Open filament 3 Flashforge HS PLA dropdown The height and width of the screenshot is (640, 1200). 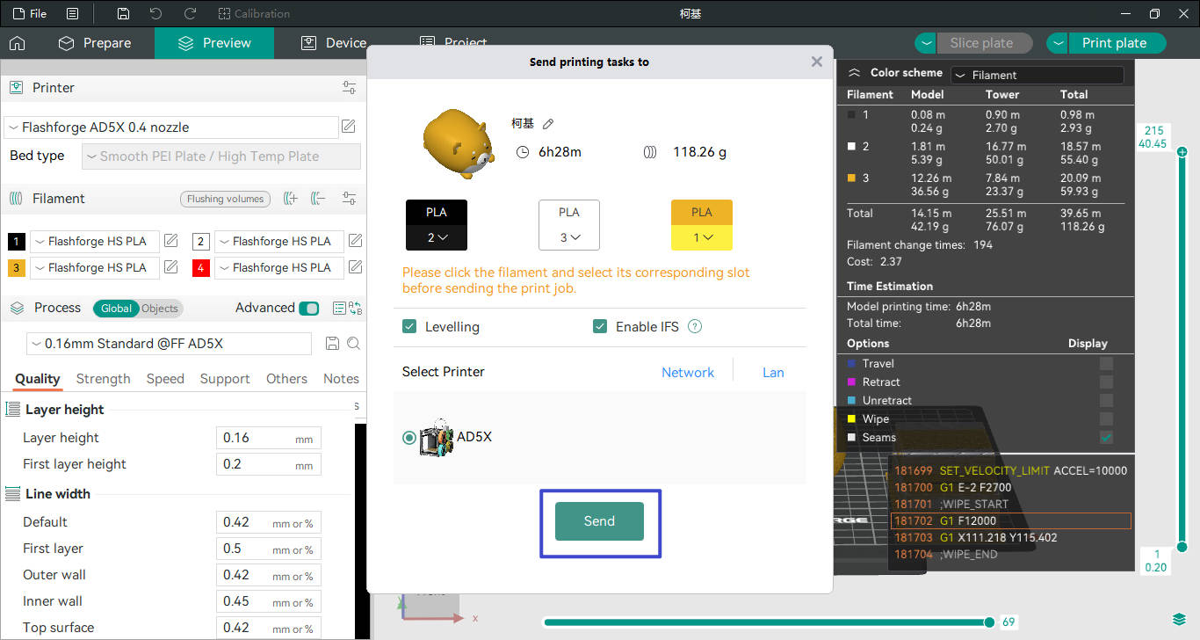(x=95, y=268)
